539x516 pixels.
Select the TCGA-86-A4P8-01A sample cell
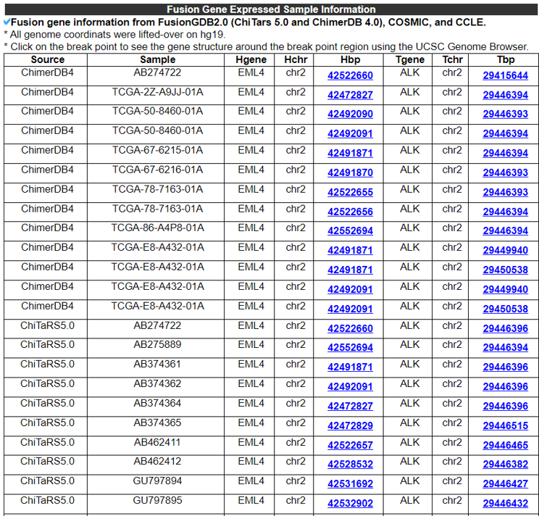tap(157, 228)
